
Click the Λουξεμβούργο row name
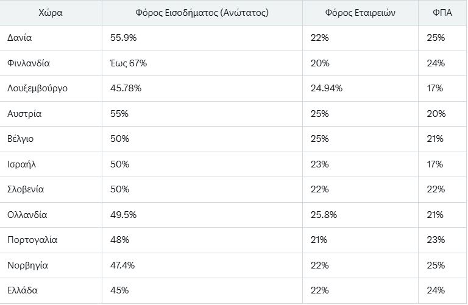(x=37, y=88)
